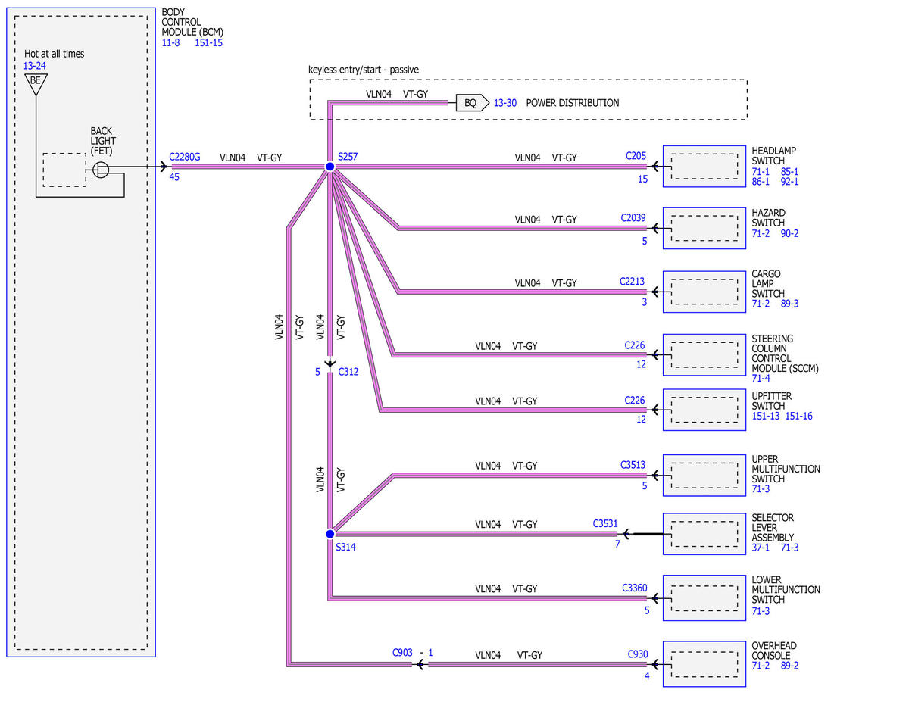Viewport: 909px width, 702px height.
Task: Open the 13-30 Power Distribution reference
Action: click(x=505, y=103)
